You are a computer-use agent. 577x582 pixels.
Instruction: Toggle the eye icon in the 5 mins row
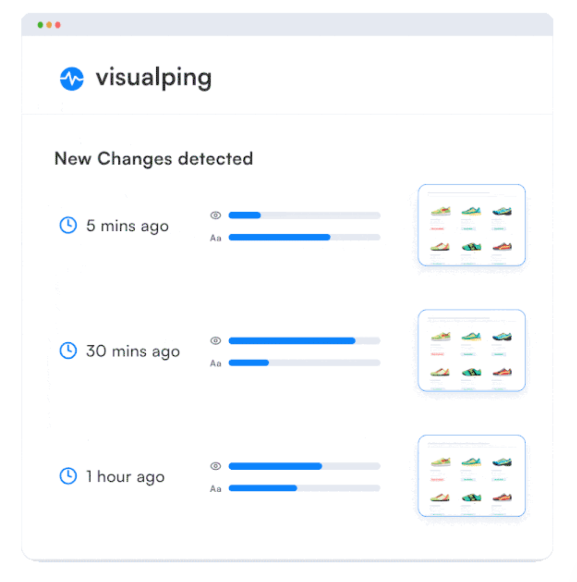point(216,215)
